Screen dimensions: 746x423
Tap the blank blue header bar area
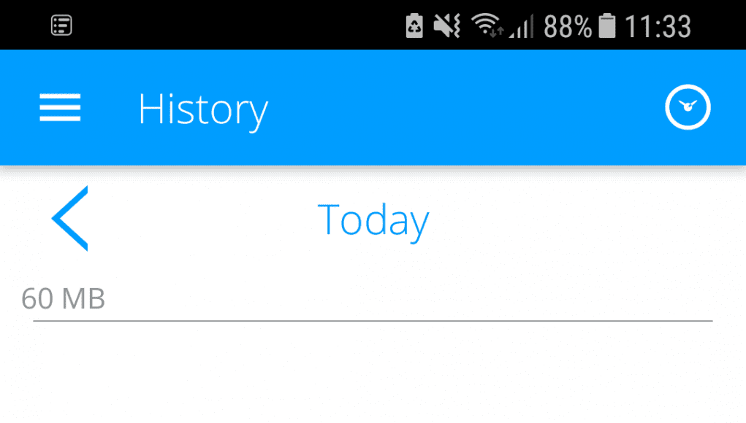pos(466,107)
